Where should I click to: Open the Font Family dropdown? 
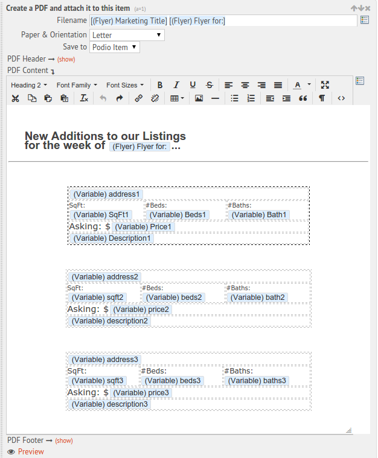point(77,85)
